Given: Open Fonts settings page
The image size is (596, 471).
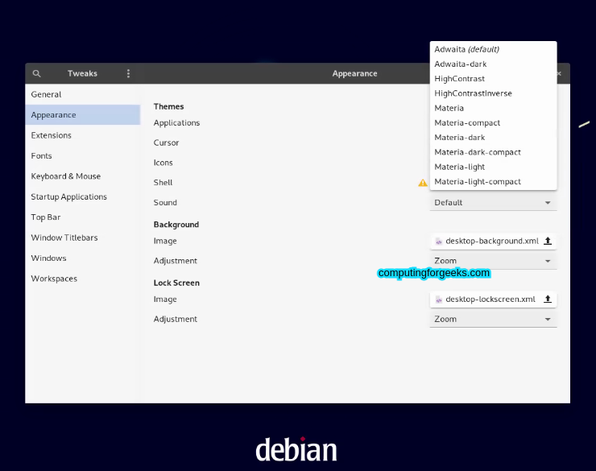Looking at the screenshot, I should (83, 155).
